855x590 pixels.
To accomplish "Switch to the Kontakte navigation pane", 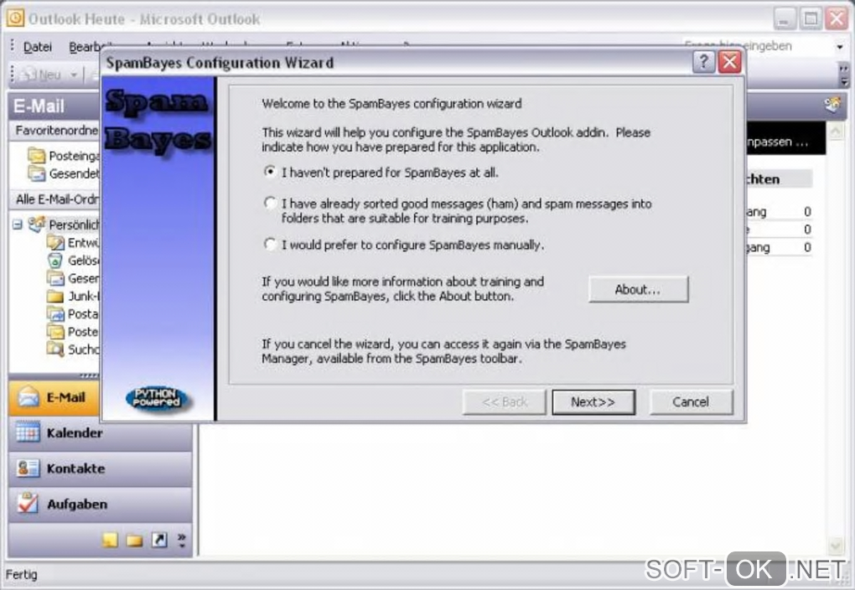I will [x=101, y=468].
